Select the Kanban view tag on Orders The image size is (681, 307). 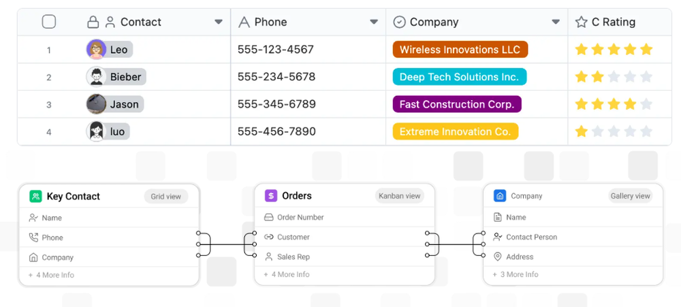click(x=399, y=196)
